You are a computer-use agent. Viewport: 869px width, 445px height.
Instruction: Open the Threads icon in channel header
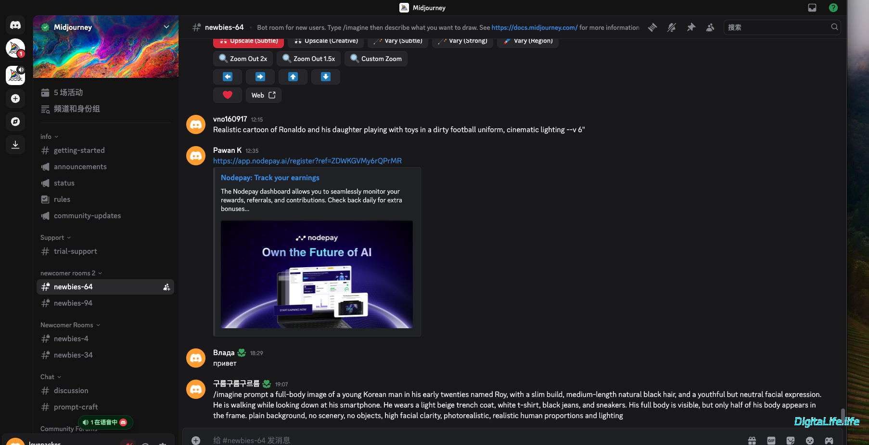pyautogui.click(x=652, y=27)
